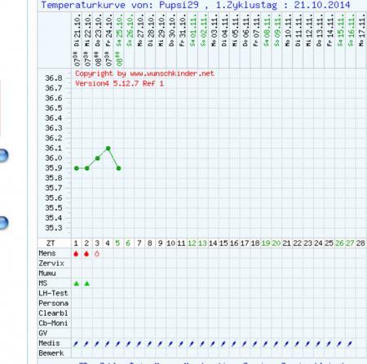Viewport: 367px width, 364px height.
Task: Select the 36.1 temperature peak point on day 4
Action: click(108, 149)
